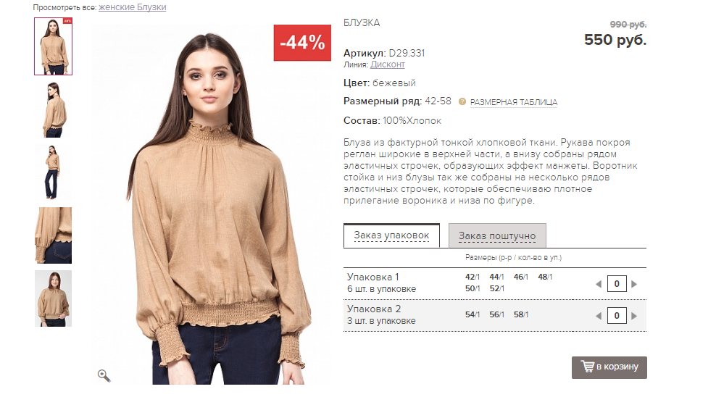The width and height of the screenshot is (716, 397).
Task: Switch to the Заказ поштучно tab
Action: [x=497, y=235]
